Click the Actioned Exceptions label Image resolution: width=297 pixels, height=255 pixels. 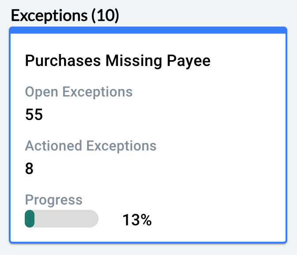[x=91, y=146]
